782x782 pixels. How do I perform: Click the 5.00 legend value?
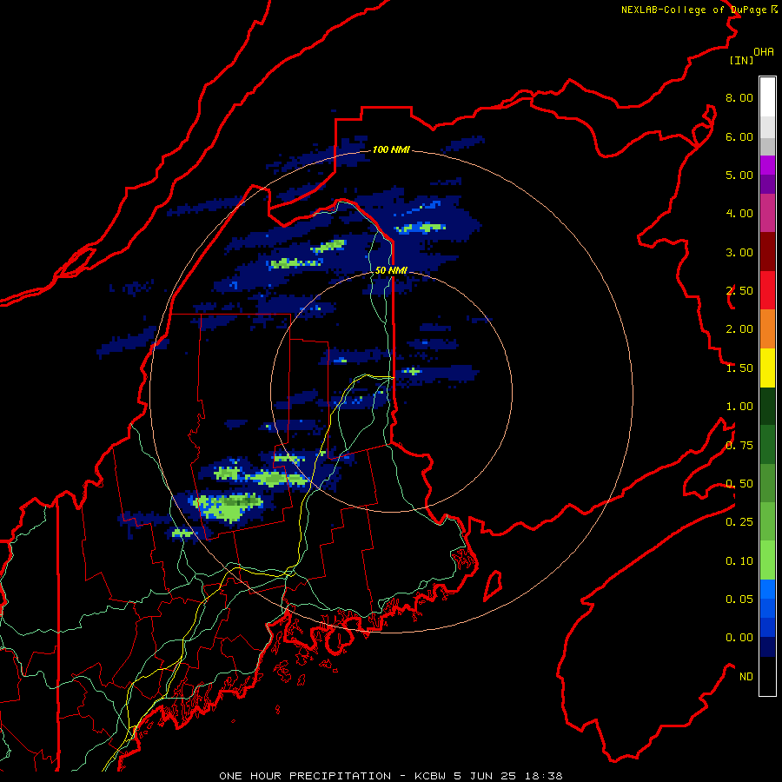[739, 175]
